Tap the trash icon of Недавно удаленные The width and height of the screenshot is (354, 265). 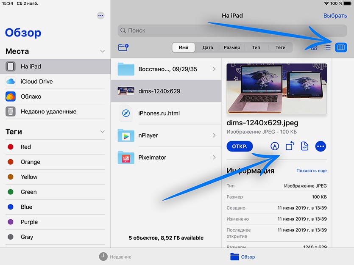pos(10,111)
